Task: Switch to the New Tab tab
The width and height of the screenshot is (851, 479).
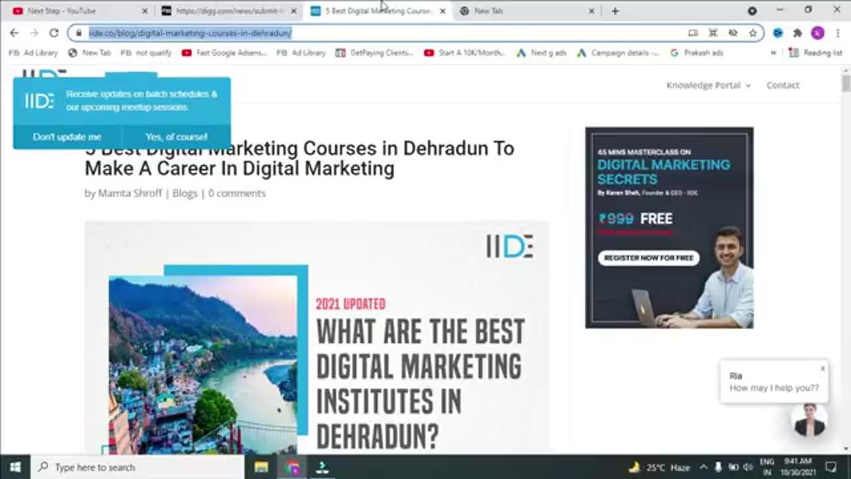Action: 527,11
